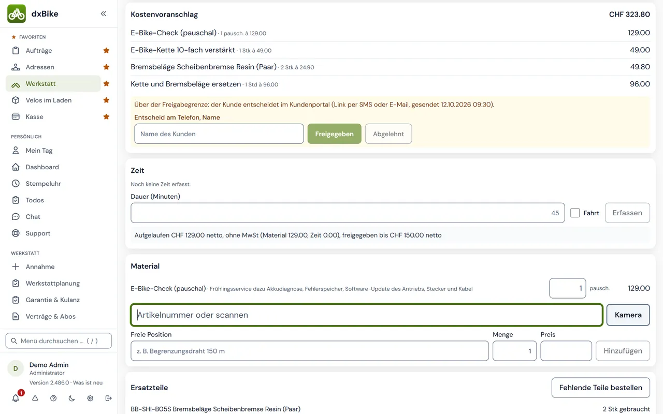Open Velos im Laden menu entry
The height and width of the screenshot is (414, 663).
[x=53, y=100]
